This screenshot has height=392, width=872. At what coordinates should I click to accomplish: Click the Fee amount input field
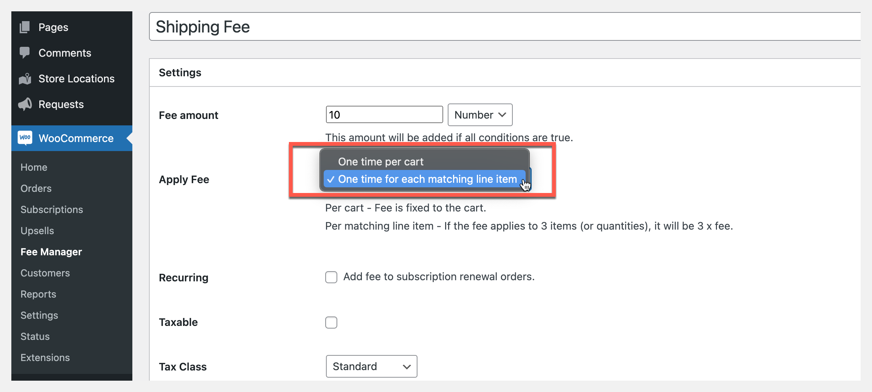click(x=384, y=115)
